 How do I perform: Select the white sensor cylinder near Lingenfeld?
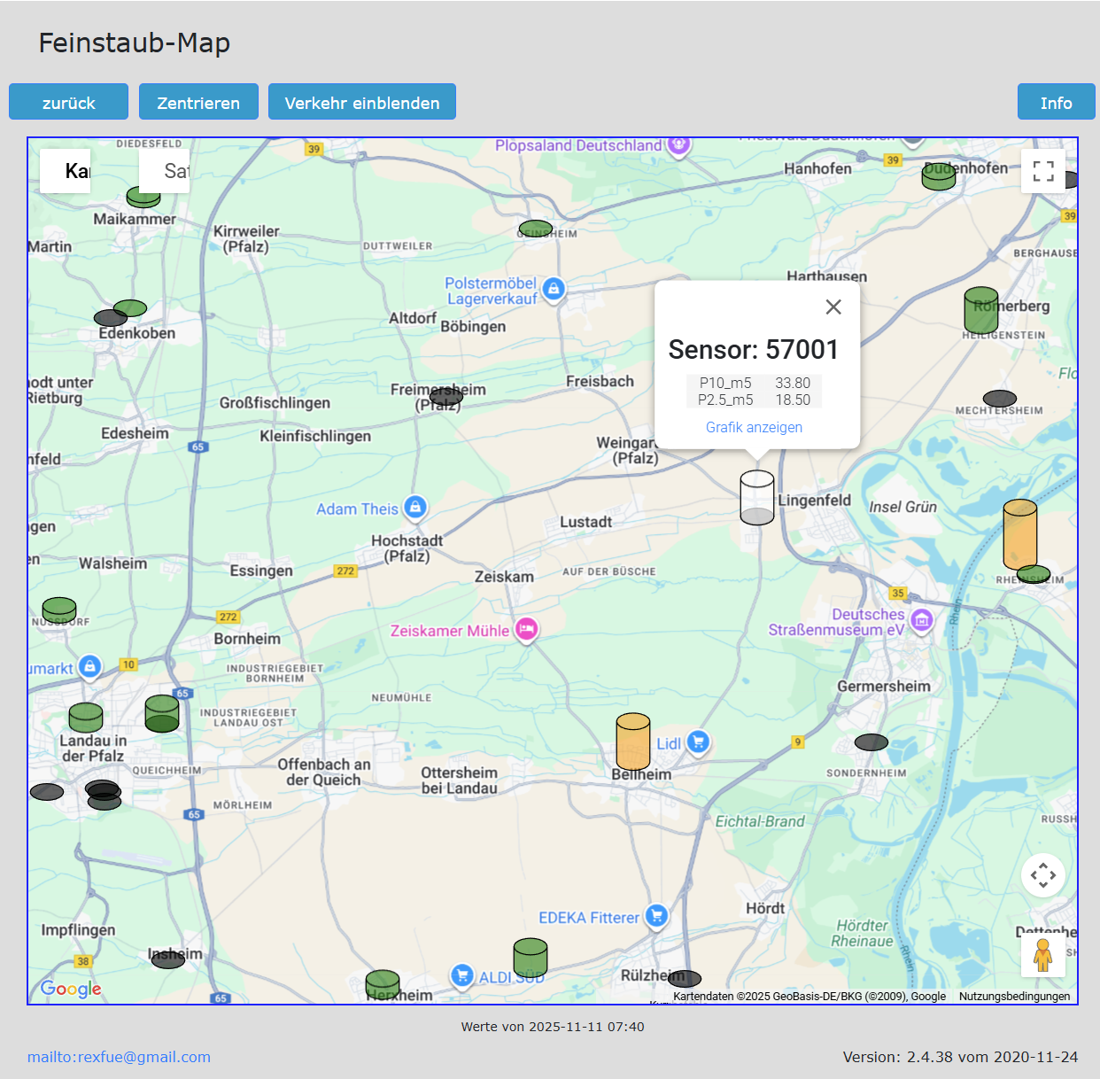tap(757, 498)
